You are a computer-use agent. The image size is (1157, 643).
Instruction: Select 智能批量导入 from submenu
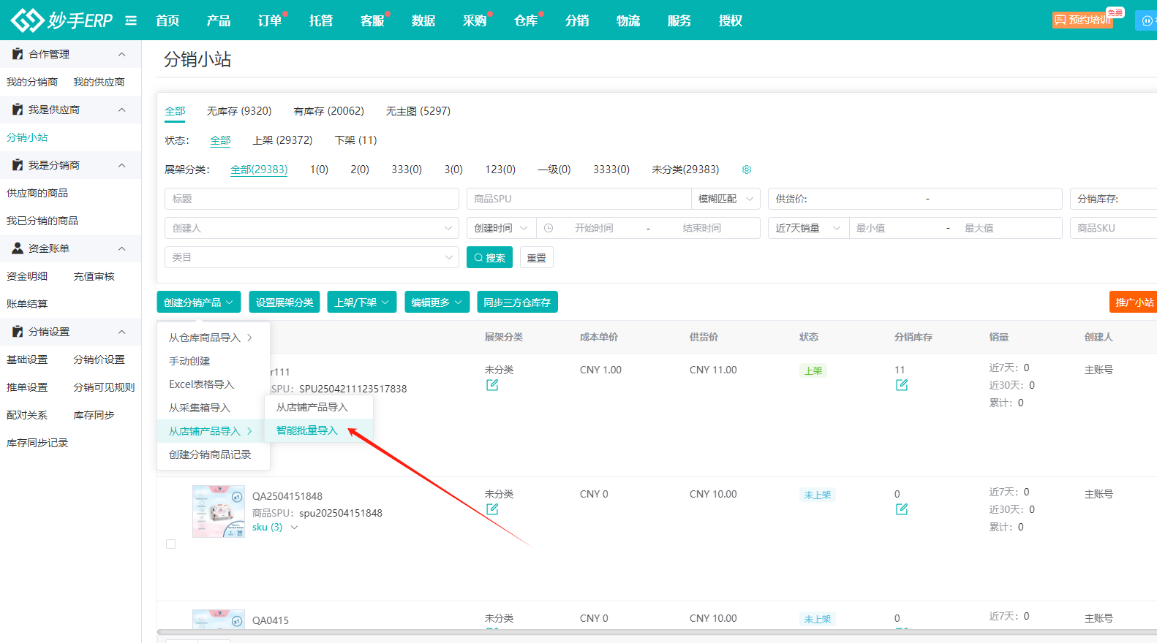[x=307, y=430]
